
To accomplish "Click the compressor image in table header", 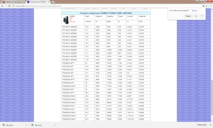I will point(66,20).
